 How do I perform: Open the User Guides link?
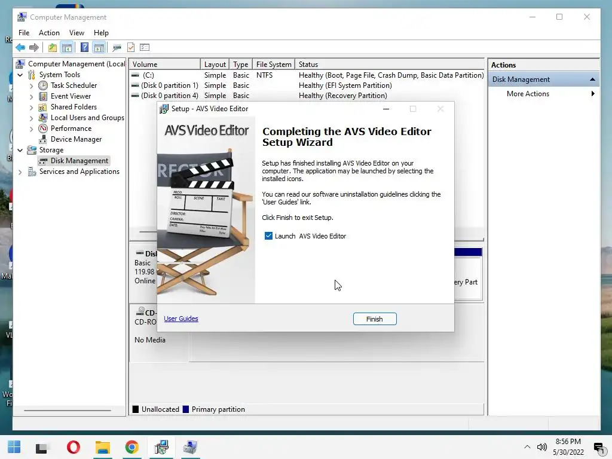[x=181, y=319]
